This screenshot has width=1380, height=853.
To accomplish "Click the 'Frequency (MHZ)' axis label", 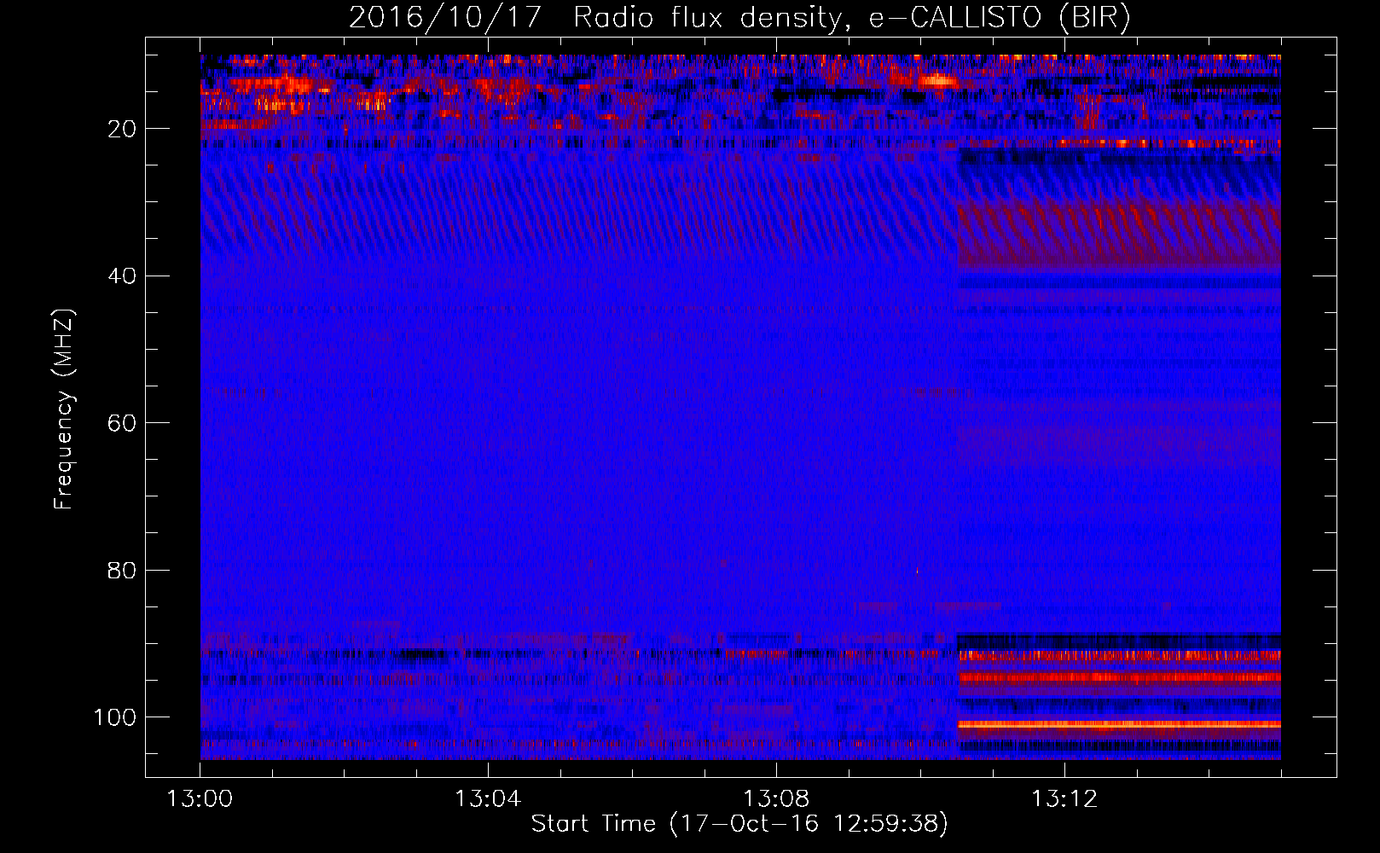I will tap(65, 409).
